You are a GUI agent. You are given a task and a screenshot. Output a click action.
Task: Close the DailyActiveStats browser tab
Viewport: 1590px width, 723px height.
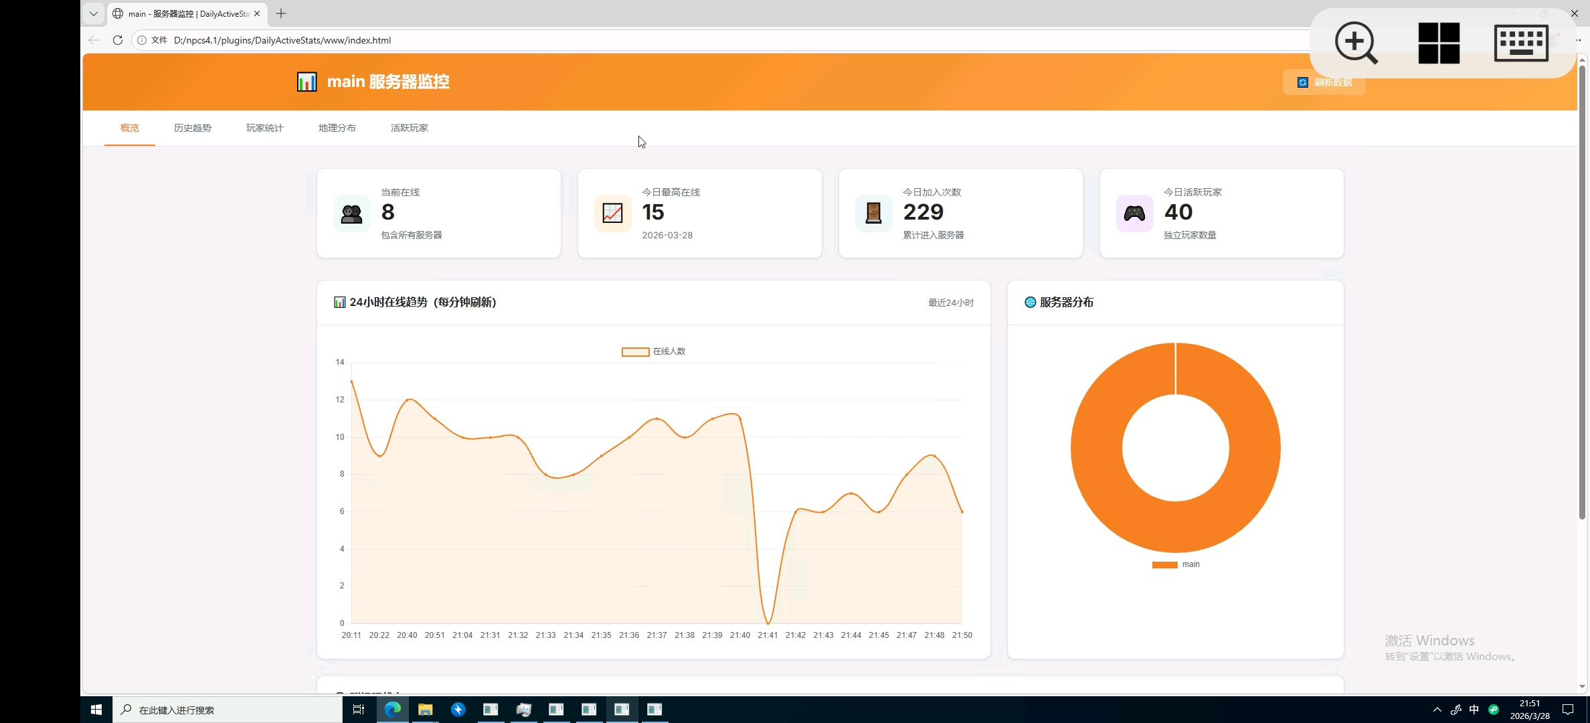(x=257, y=13)
